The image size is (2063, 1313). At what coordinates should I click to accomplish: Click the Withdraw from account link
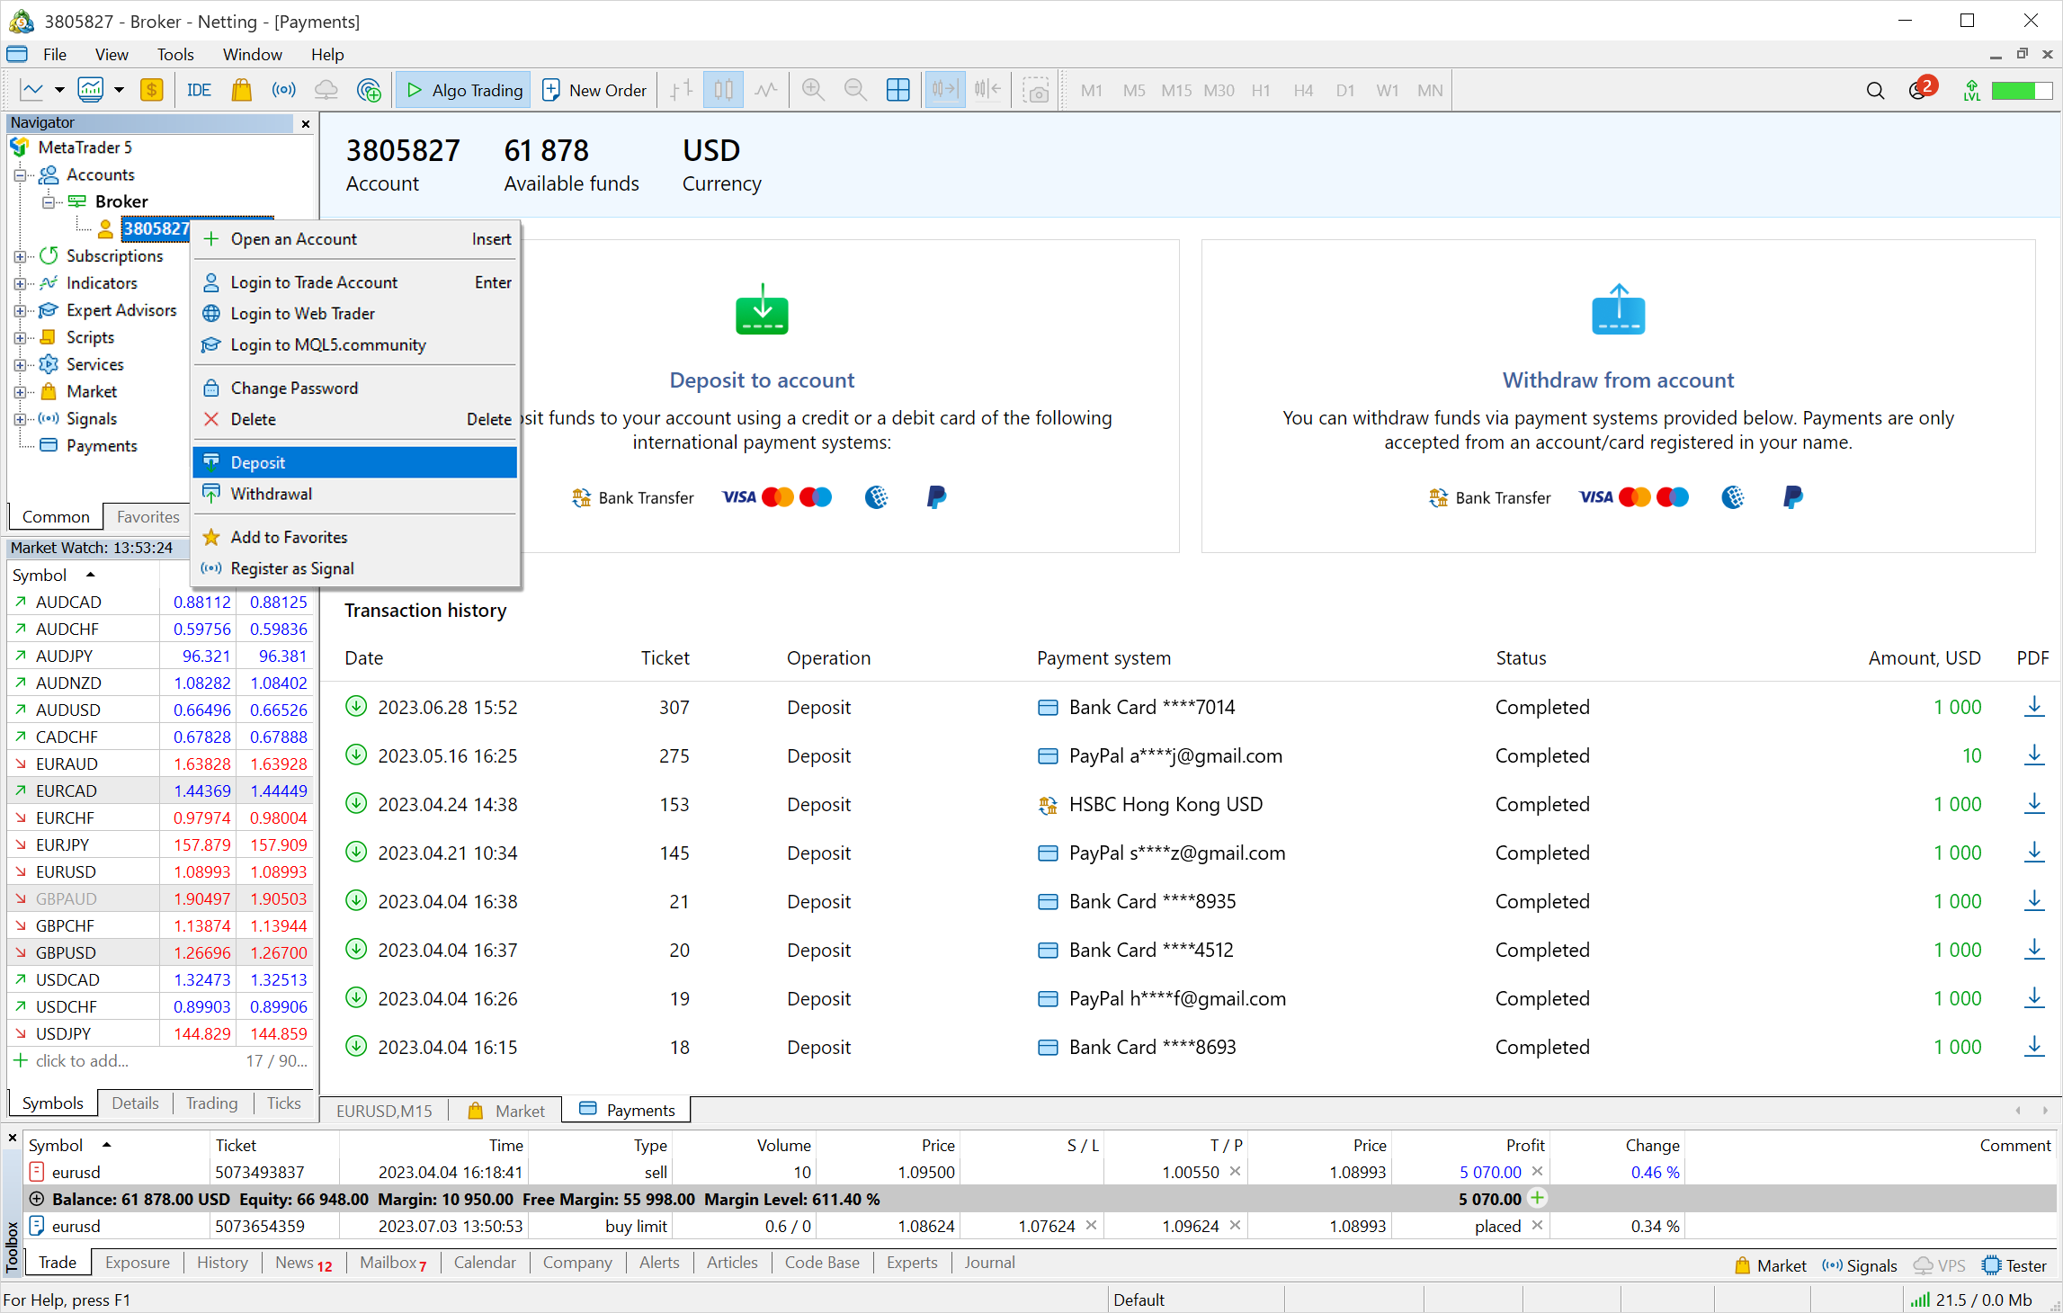click(1617, 380)
